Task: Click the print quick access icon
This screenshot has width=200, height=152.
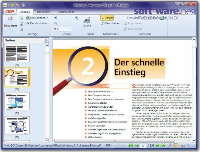Action: (23, 5)
